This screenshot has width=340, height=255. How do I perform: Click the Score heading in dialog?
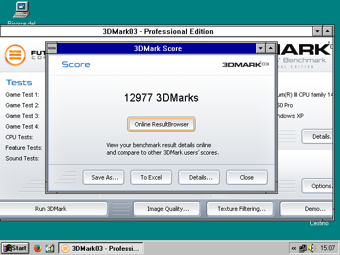(x=76, y=64)
